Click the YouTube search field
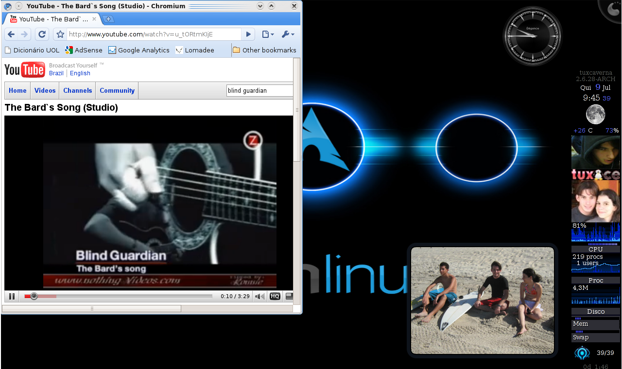Viewport: 622px width, 369px height. pyautogui.click(x=259, y=91)
